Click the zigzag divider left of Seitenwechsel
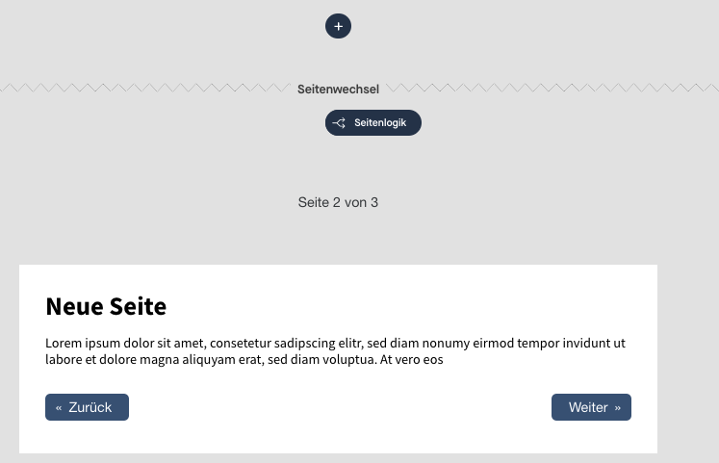This screenshot has width=719, height=463. click(145, 88)
